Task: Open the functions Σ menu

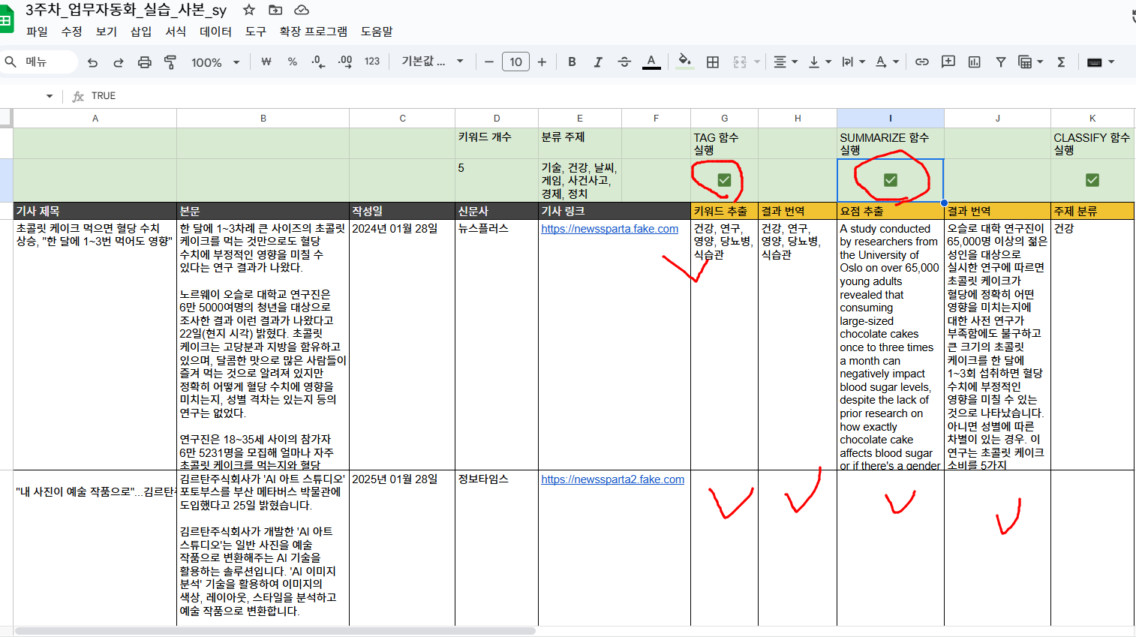Action: point(1061,62)
